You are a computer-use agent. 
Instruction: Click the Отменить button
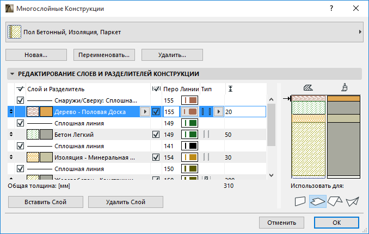click(282, 223)
